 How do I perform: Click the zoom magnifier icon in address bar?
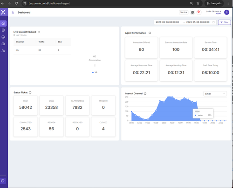point(192,3)
